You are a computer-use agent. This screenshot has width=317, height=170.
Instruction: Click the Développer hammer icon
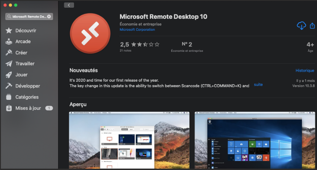(9, 86)
